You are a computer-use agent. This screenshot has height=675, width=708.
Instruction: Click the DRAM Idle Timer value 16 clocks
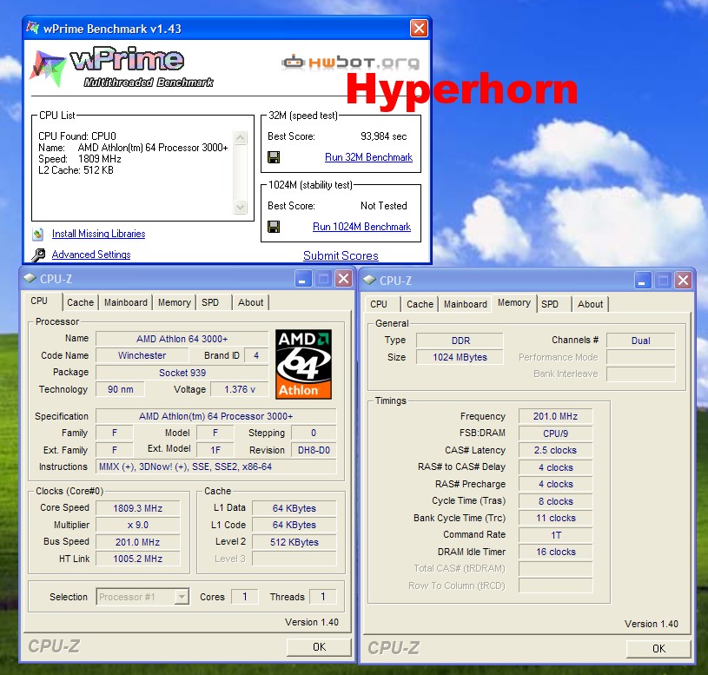click(555, 553)
